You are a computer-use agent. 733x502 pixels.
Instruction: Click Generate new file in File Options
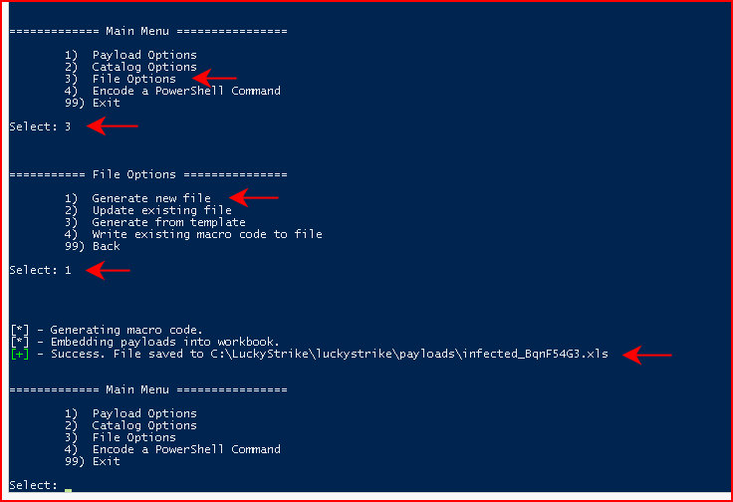coord(151,198)
